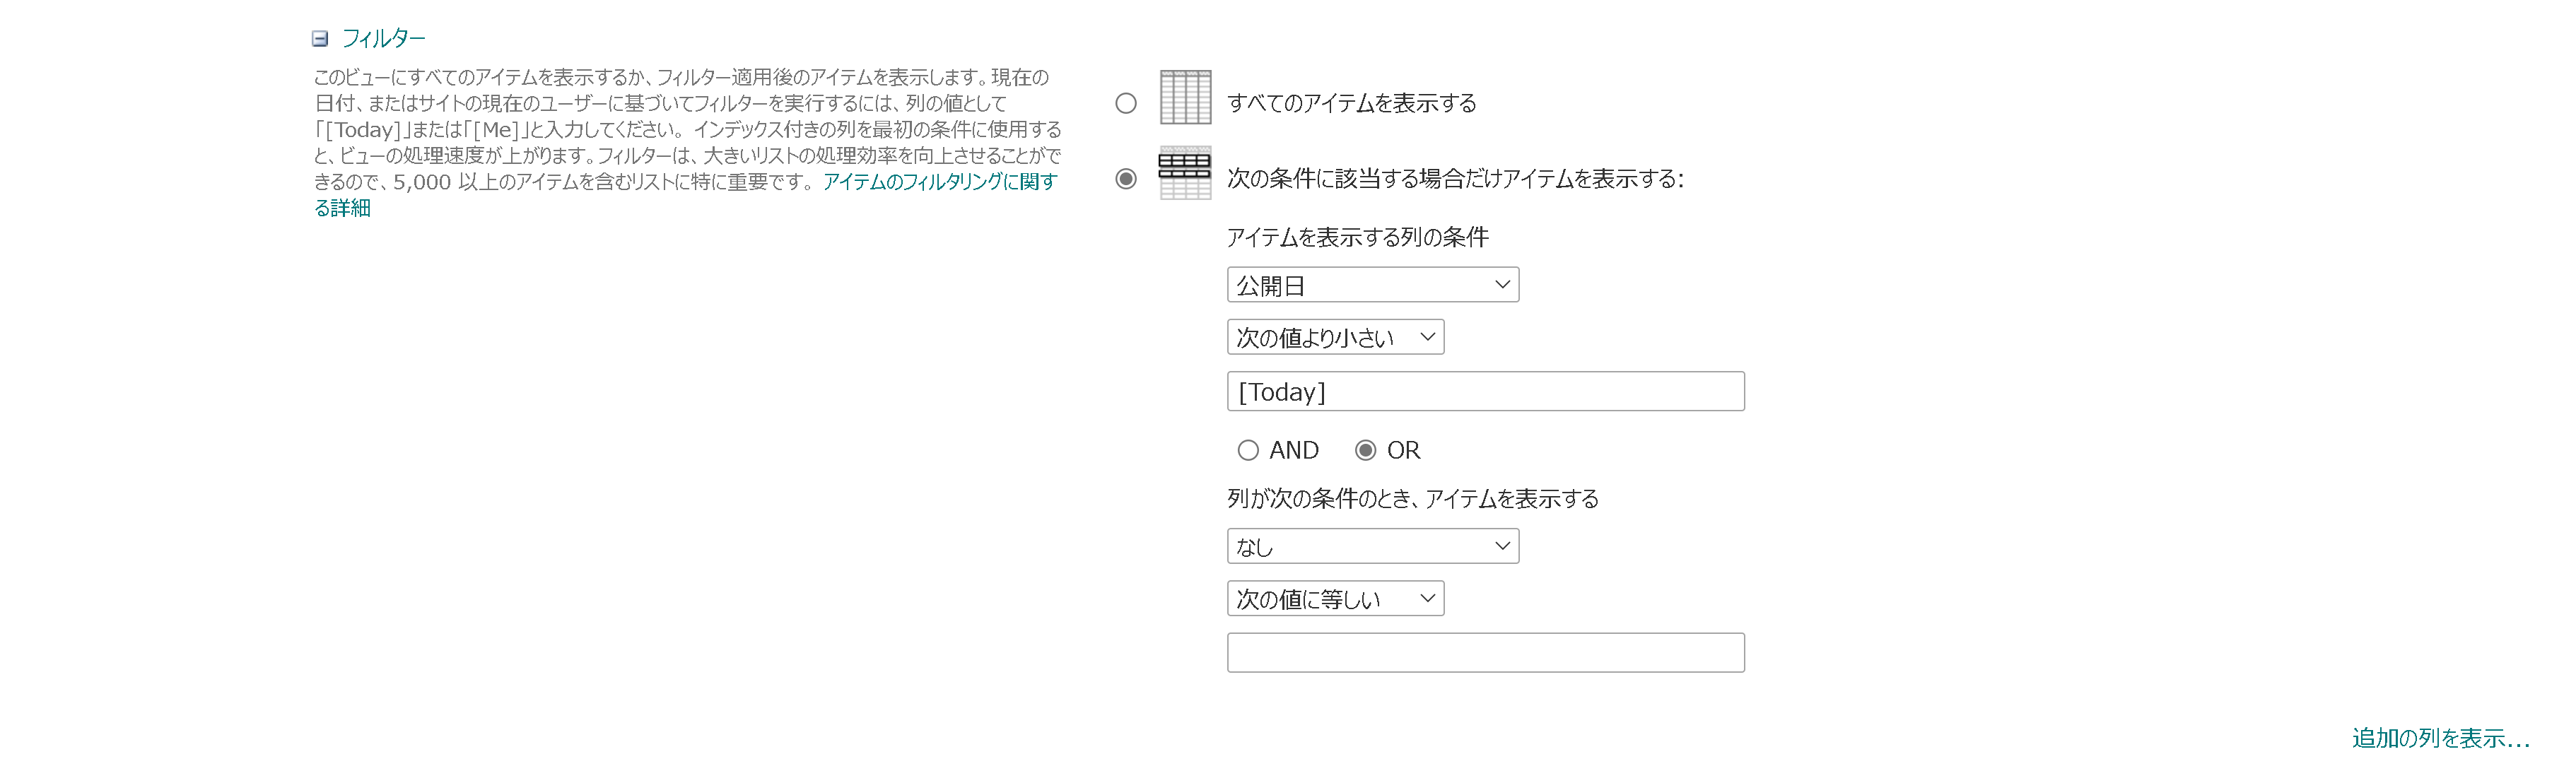
Task: Select the AND radio button
Action: [x=1248, y=450]
